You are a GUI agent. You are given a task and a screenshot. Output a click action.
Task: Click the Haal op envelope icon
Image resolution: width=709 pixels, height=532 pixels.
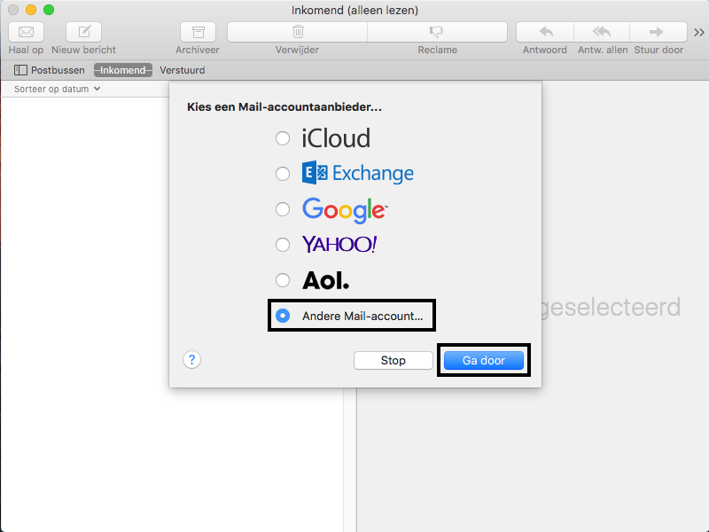pyautogui.click(x=26, y=32)
